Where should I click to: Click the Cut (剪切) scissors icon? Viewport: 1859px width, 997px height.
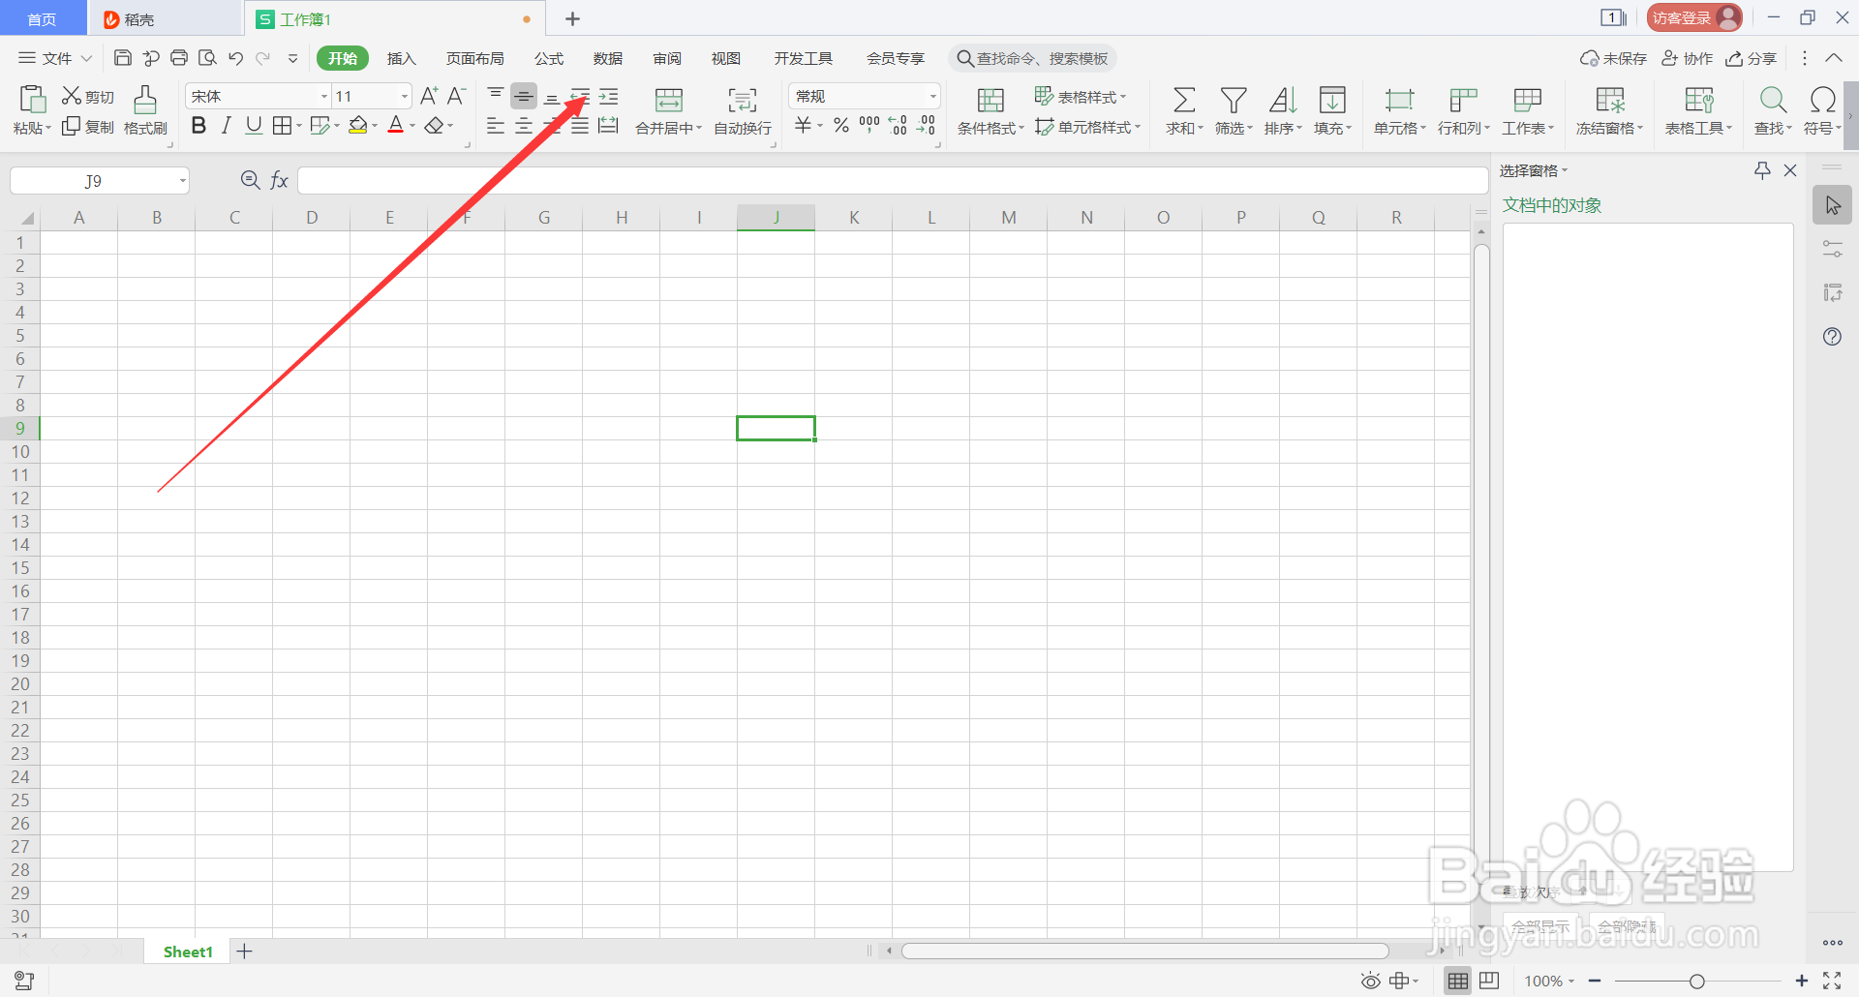coord(72,96)
